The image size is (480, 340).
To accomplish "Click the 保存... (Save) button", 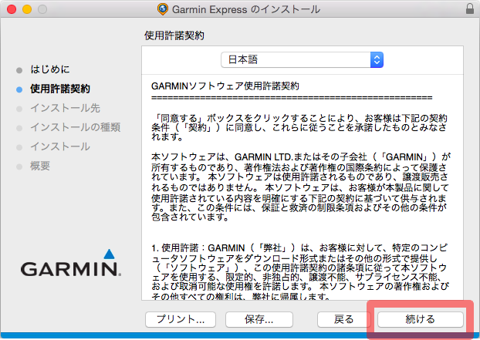I will click(x=259, y=319).
